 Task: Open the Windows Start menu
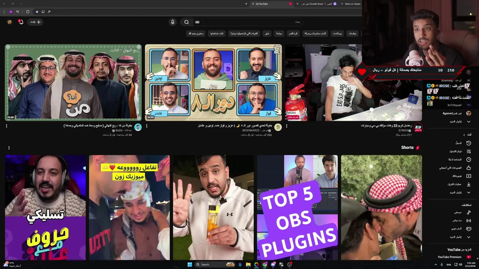pos(190,265)
